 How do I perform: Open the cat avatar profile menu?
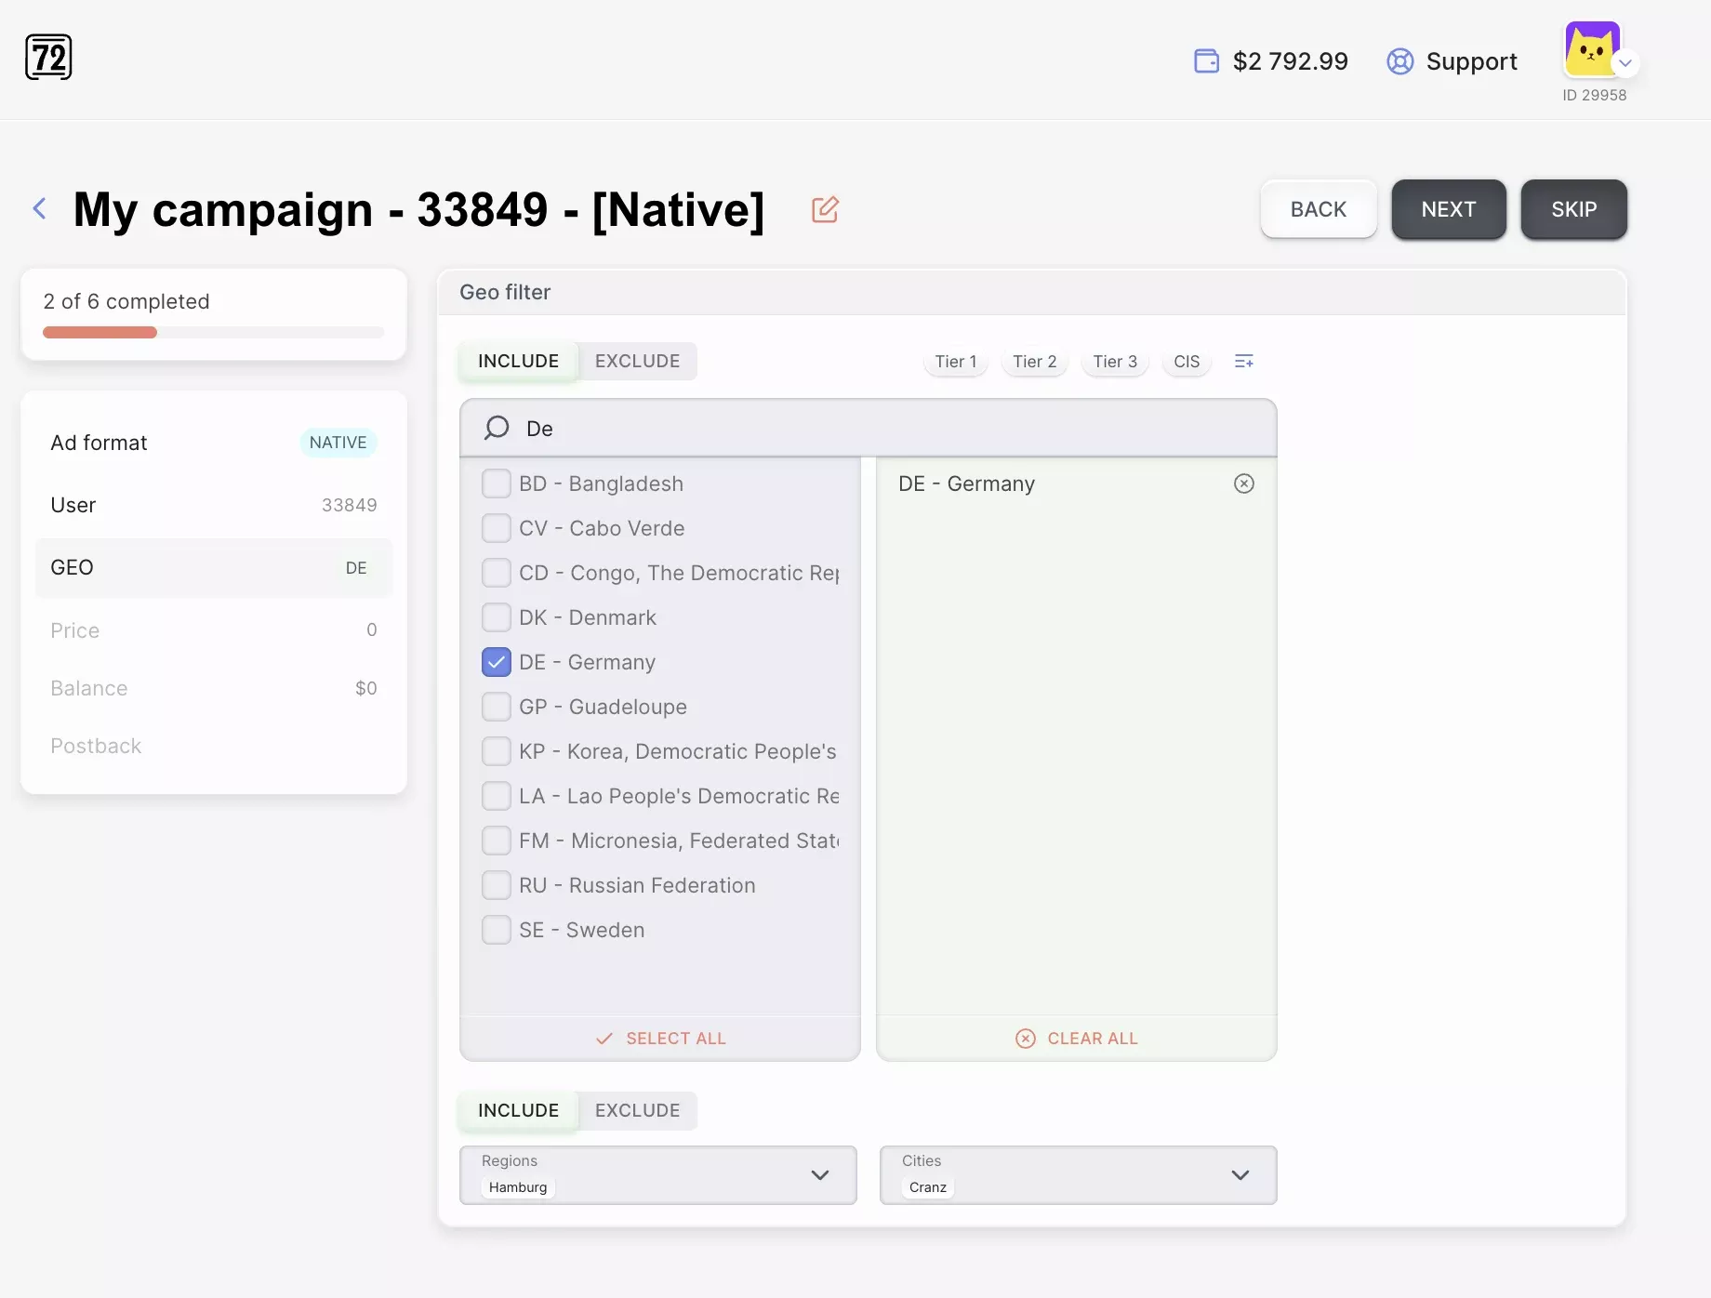[x=1592, y=49]
